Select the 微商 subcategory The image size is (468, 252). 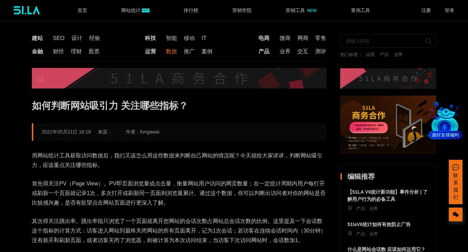pyautogui.click(x=285, y=38)
